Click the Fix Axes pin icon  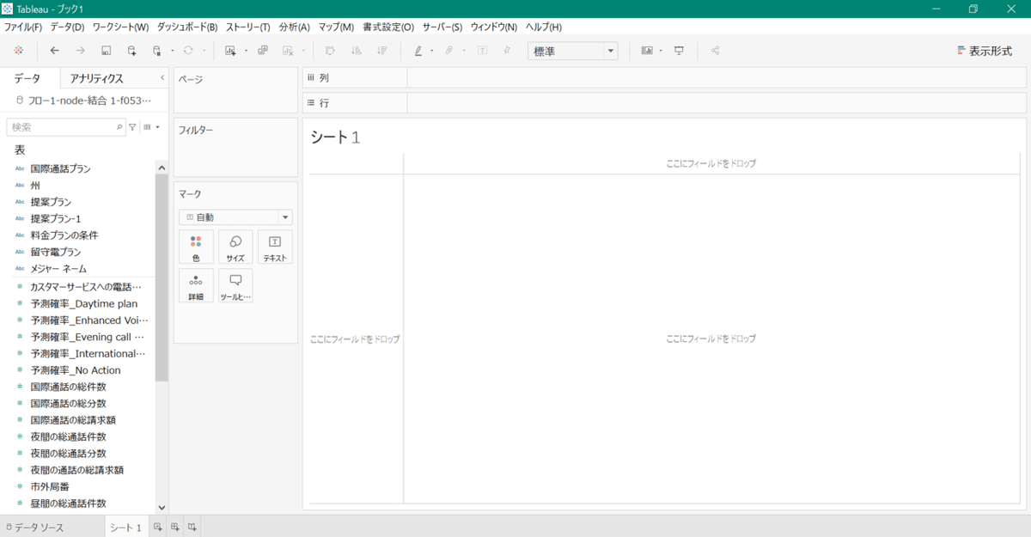tap(507, 51)
